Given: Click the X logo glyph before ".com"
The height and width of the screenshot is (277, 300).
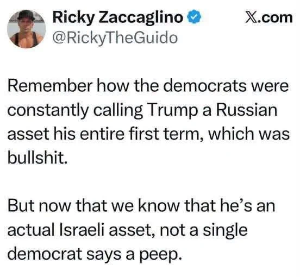Looking at the screenshot, I should [x=251, y=18].
